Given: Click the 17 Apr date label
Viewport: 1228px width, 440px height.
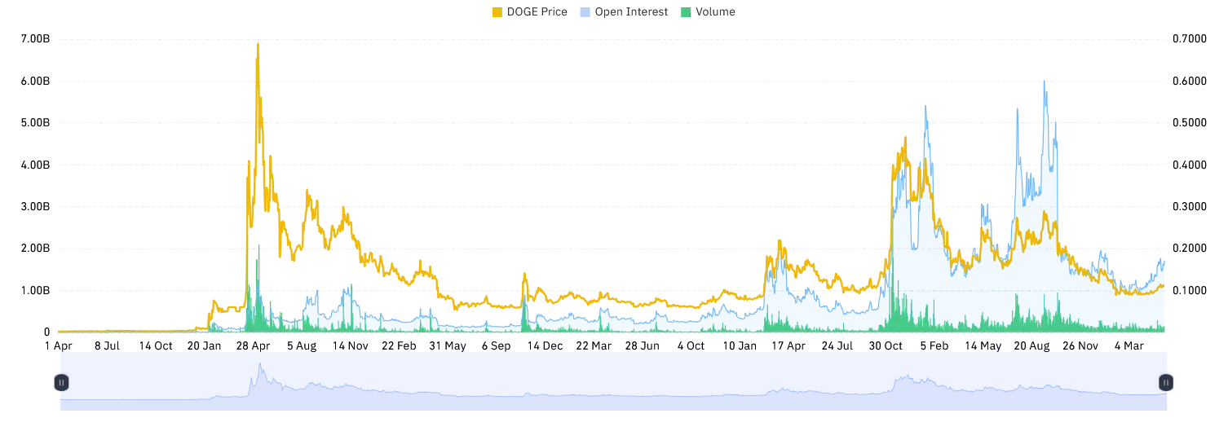Looking at the screenshot, I should (788, 345).
